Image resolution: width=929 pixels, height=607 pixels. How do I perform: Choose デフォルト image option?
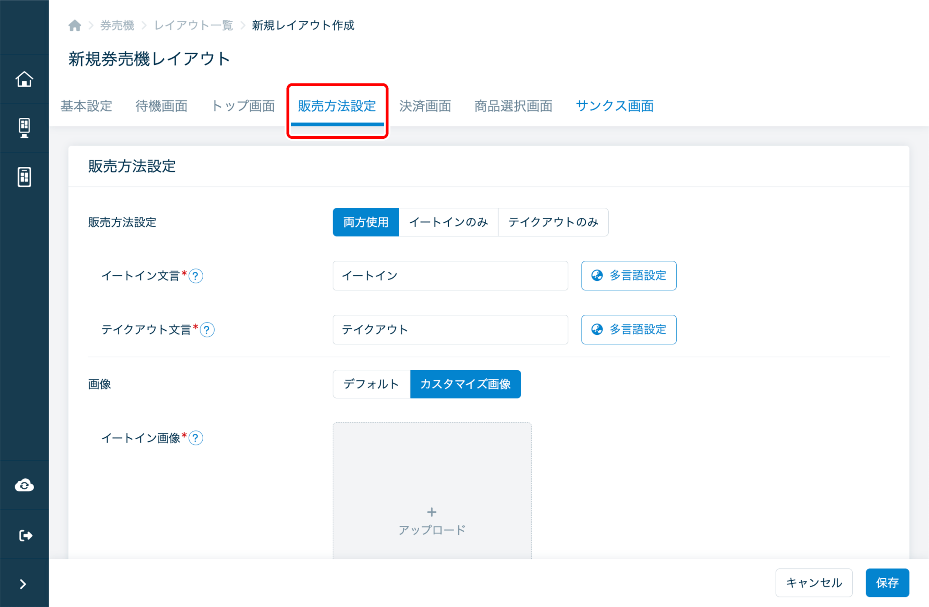point(371,384)
